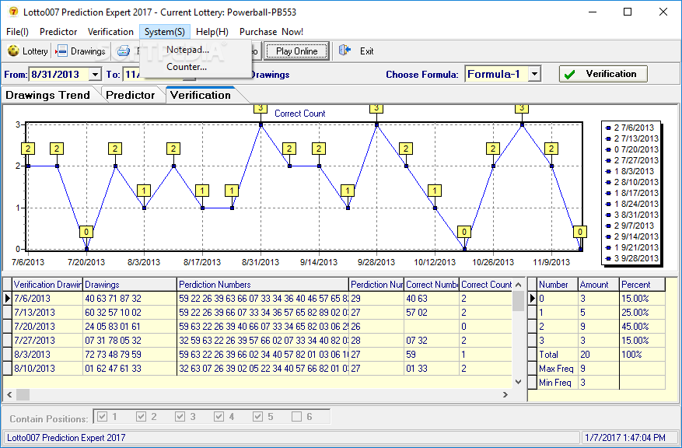Click the Lottery ball icon in toolbar
This screenshot has width=682, height=448.
coord(13,51)
